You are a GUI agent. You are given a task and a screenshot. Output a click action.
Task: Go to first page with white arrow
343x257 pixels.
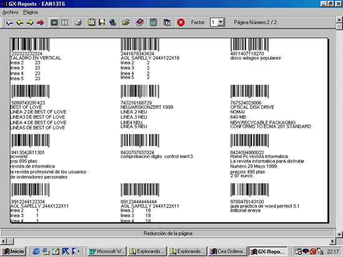point(9,22)
